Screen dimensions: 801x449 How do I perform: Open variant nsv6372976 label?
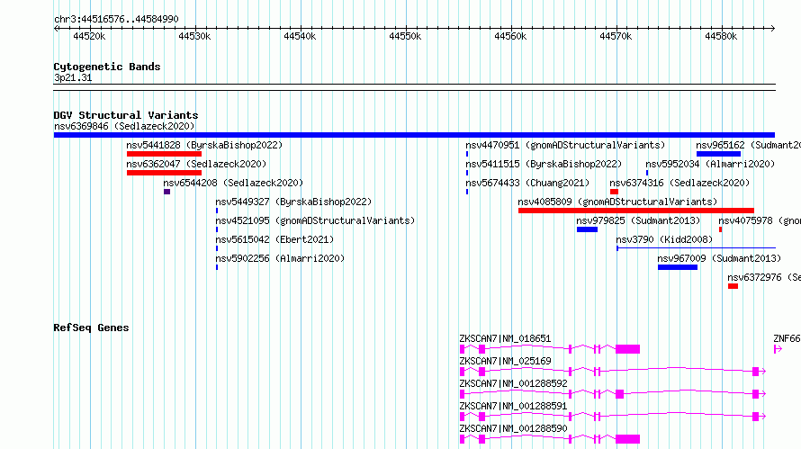tap(764, 277)
